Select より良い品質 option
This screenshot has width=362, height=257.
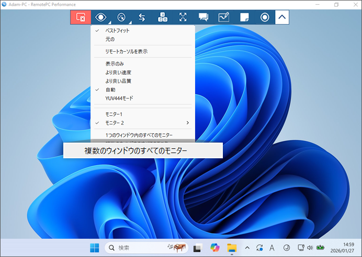coord(143,81)
